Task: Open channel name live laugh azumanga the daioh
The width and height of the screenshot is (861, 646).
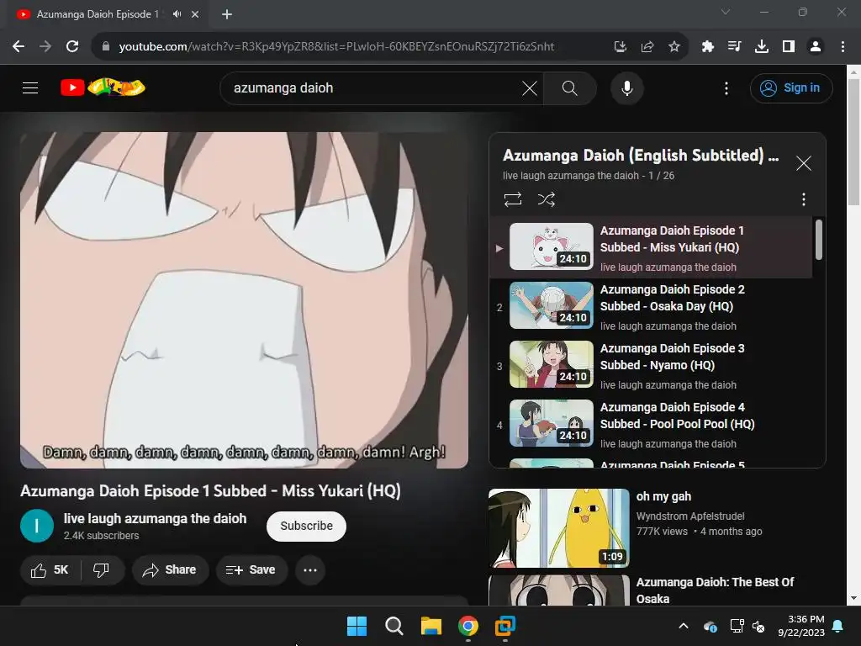Action: (155, 518)
